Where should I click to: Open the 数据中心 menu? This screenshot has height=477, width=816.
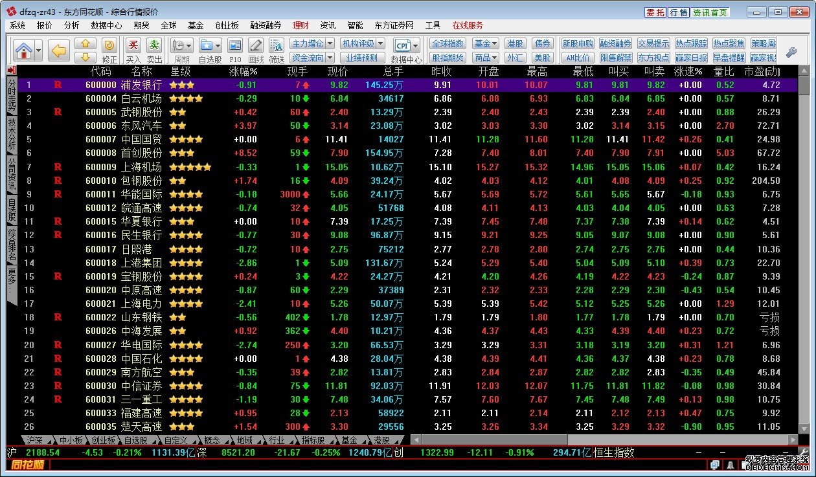pyautogui.click(x=106, y=25)
